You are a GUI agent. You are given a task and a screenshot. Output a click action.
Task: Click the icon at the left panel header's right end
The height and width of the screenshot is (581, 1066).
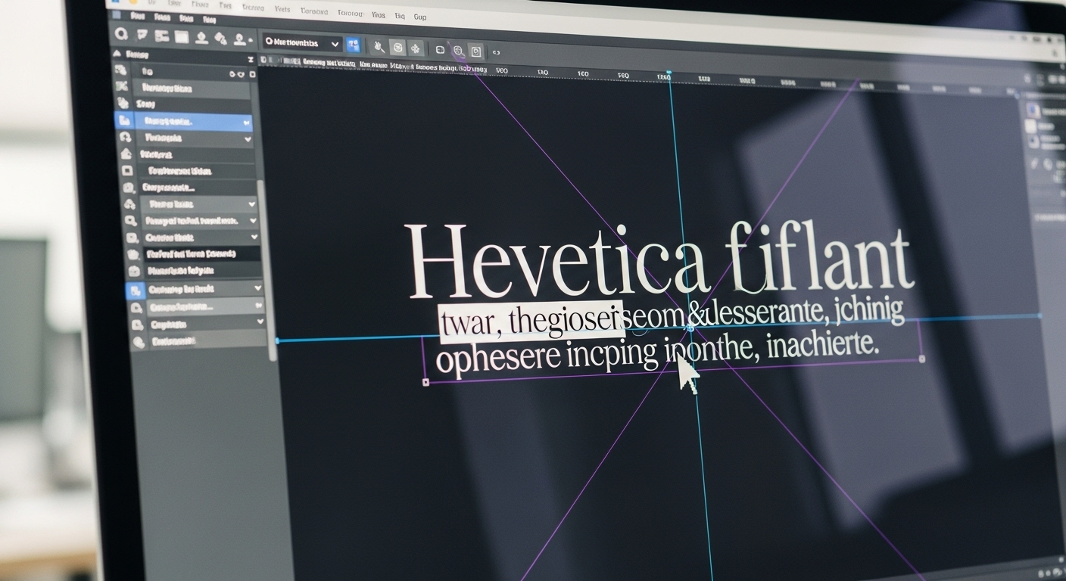251,59
